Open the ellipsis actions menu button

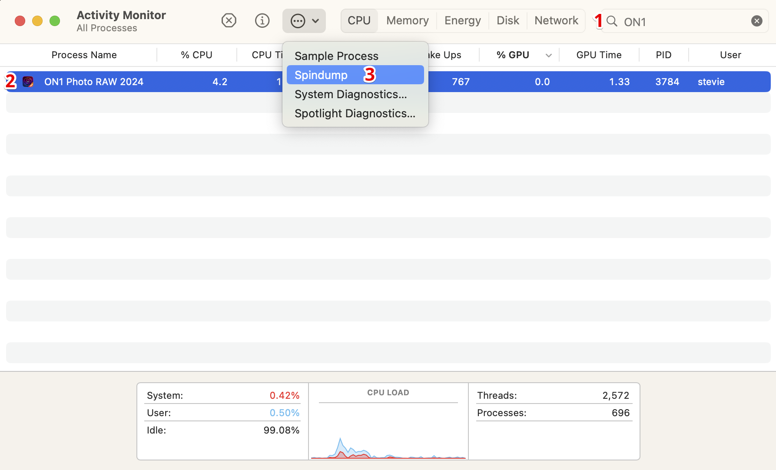(304, 21)
